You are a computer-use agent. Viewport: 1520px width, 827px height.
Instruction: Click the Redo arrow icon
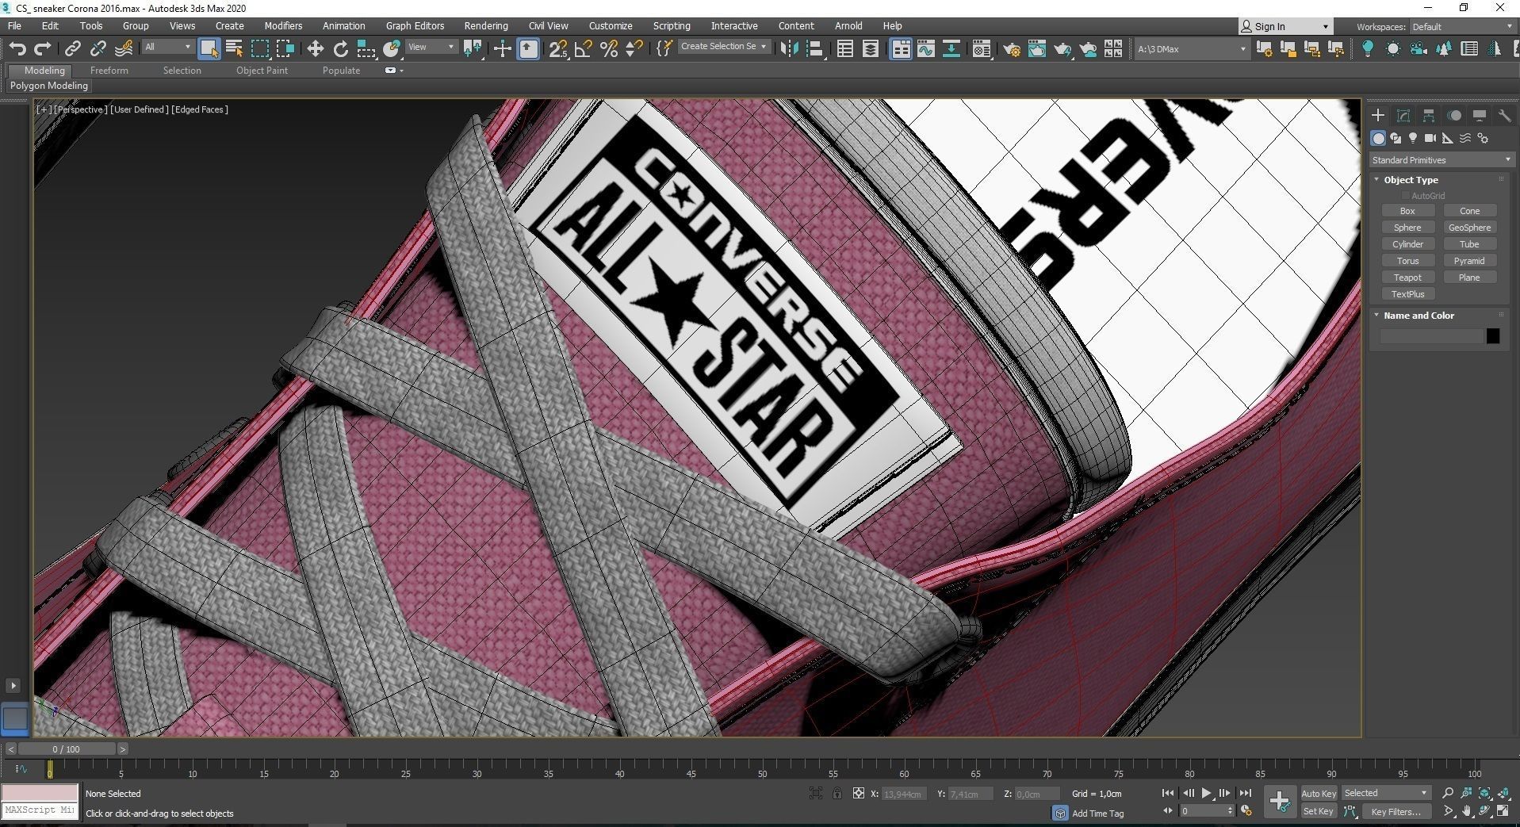point(43,49)
